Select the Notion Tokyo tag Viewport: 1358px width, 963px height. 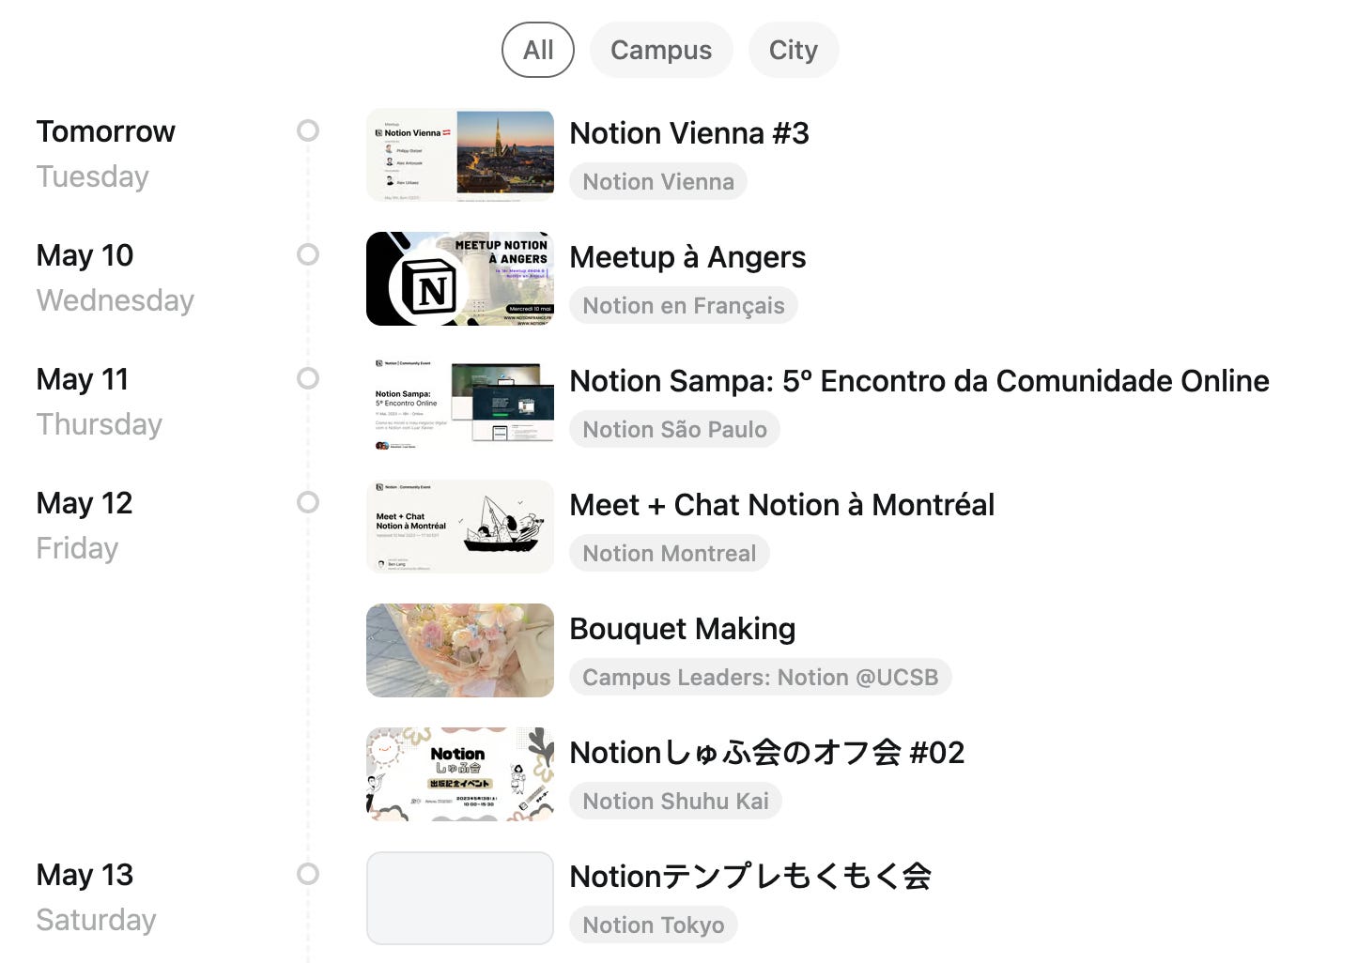[x=653, y=925]
